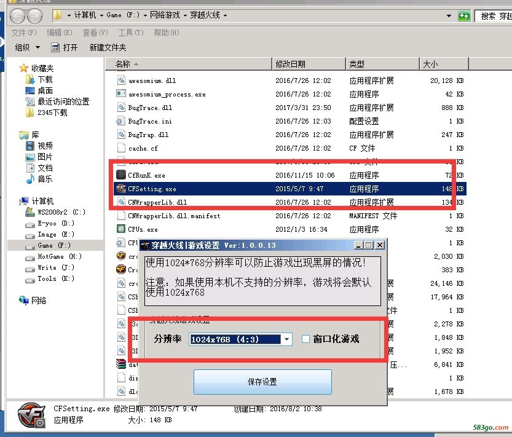Screen dimensions: 512x437
Task: Sort files by the 类型 type column
Action: tap(383, 64)
